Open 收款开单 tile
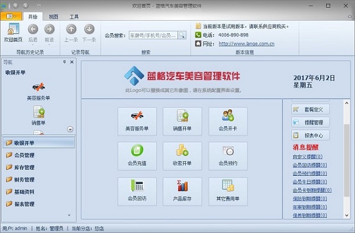 click(x=182, y=156)
